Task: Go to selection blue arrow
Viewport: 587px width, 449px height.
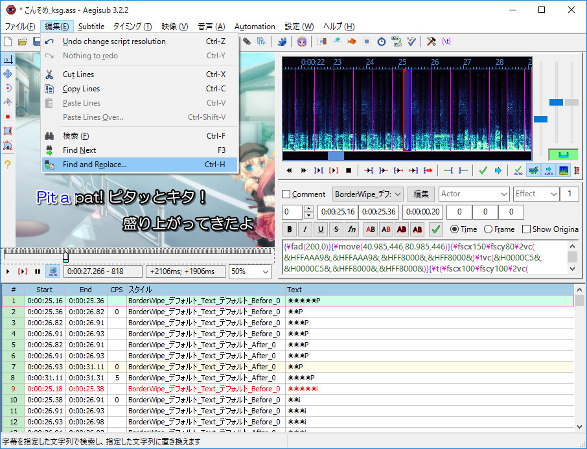Action: (x=498, y=170)
